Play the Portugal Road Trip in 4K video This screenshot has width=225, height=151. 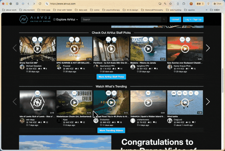[111, 102]
